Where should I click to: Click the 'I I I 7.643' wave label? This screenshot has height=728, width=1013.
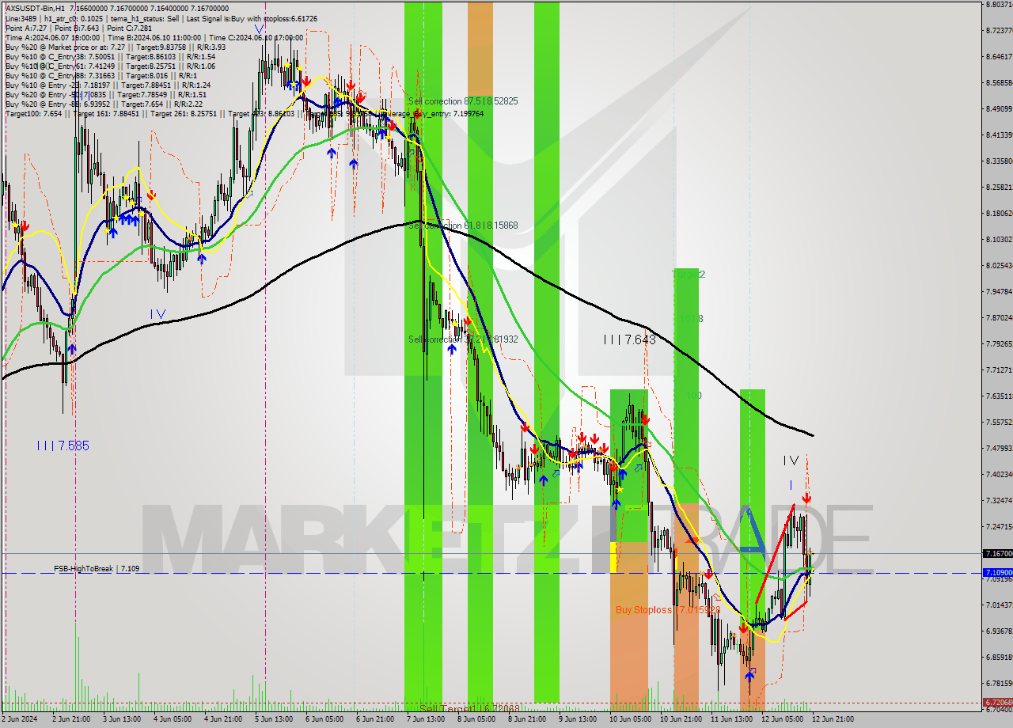click(x=629, y=339)
